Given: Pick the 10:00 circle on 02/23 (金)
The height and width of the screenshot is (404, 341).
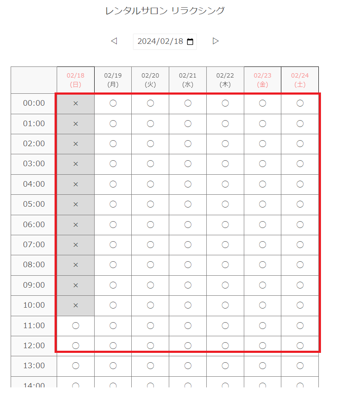Looking at the screenshot, I should (263, 305).
